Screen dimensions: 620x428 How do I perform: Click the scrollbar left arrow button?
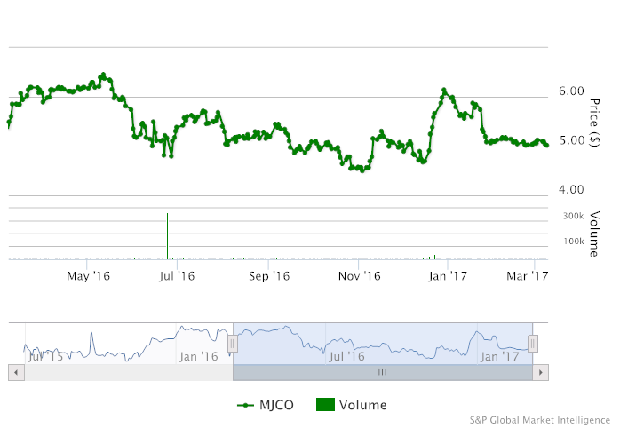15,373
